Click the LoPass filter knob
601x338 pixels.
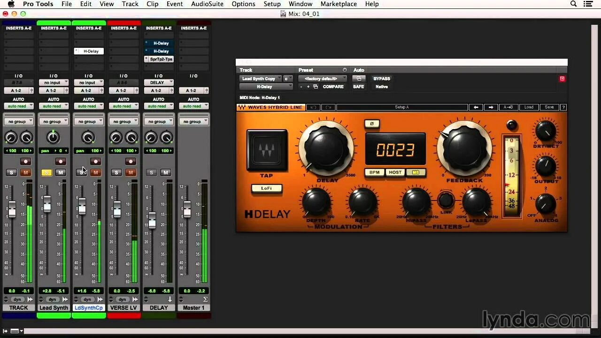pos(476,201)
